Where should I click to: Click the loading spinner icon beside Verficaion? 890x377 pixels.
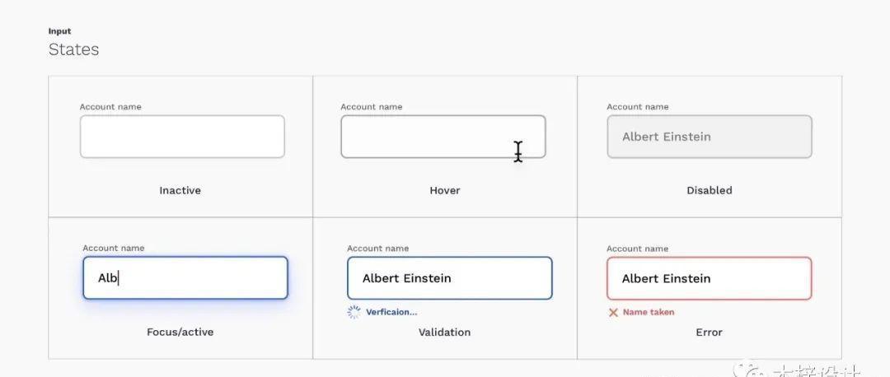(x=354, y=312)
